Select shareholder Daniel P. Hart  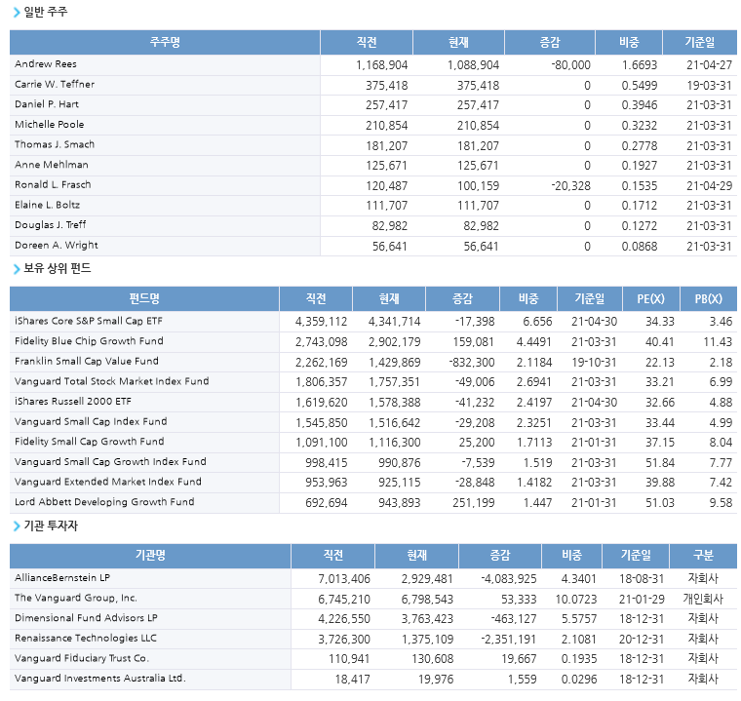(47, 104)
